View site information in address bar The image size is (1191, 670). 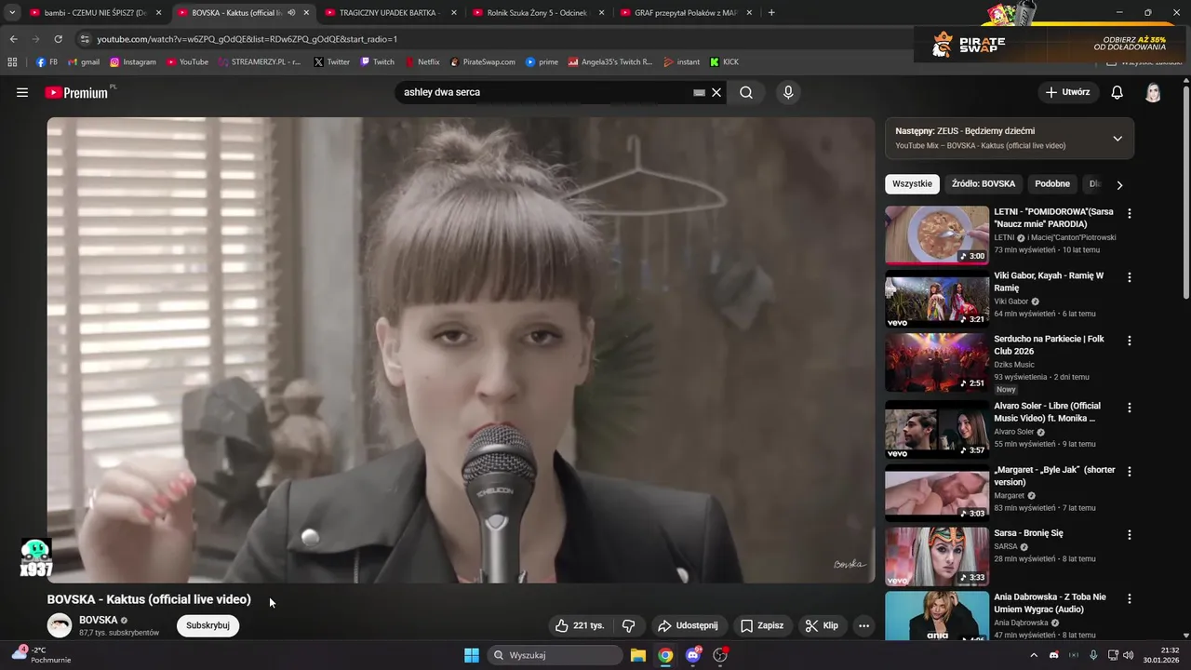click(85, 39)
